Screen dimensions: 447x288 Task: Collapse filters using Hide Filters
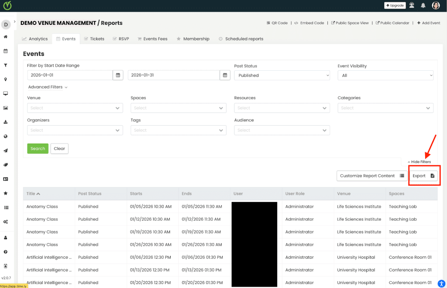point(419,161)
